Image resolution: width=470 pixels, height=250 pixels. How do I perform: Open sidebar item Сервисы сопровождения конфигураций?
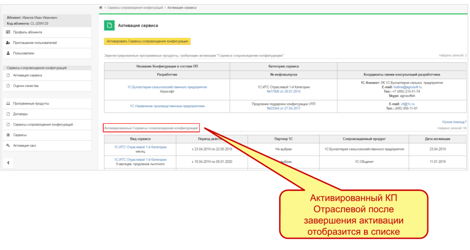pos(43,125)
